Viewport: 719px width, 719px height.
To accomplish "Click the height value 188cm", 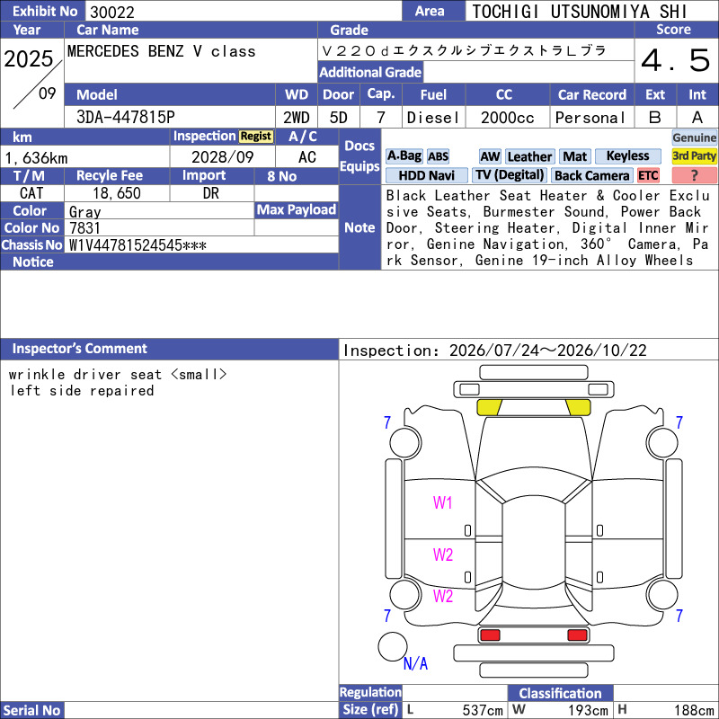I will 694,710.
